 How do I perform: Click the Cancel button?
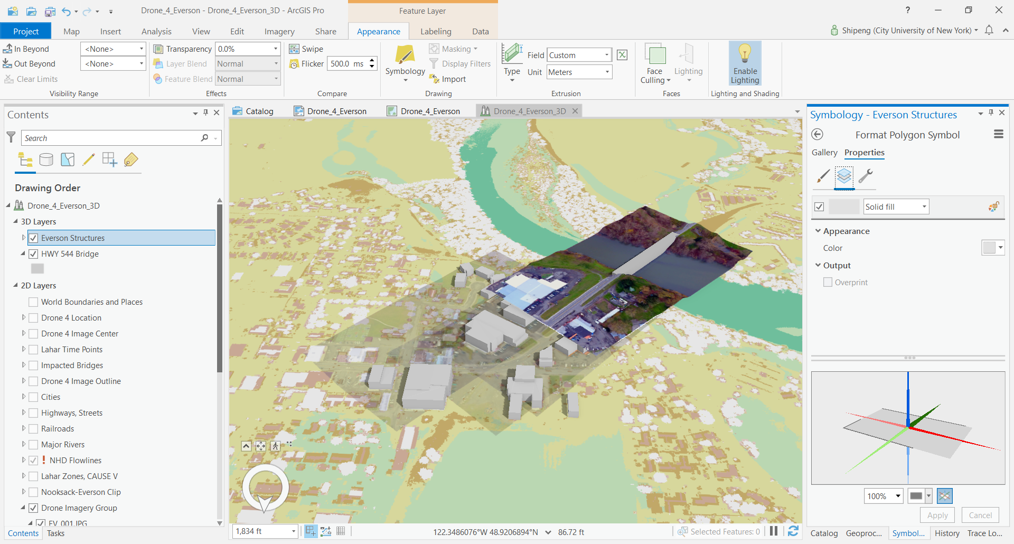pyautogui.click(x=980, y=515)
